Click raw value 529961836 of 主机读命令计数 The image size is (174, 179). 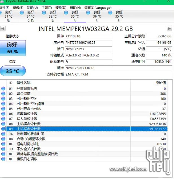(158, 124)
